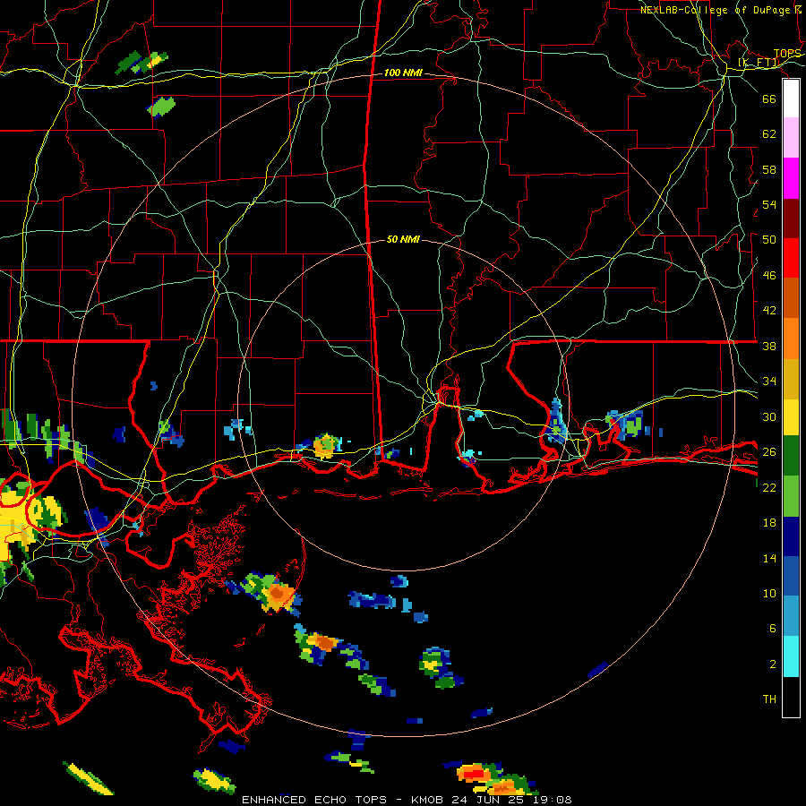Click the gold legend swatch
This screenshot has height=806, width=806.
[x=791, y=379]
